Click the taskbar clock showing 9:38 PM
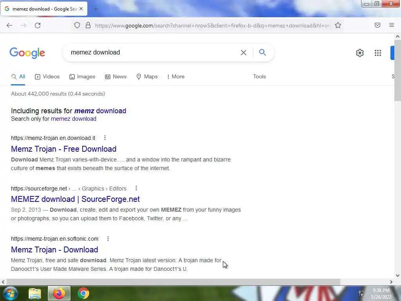 tap(381, 294)
